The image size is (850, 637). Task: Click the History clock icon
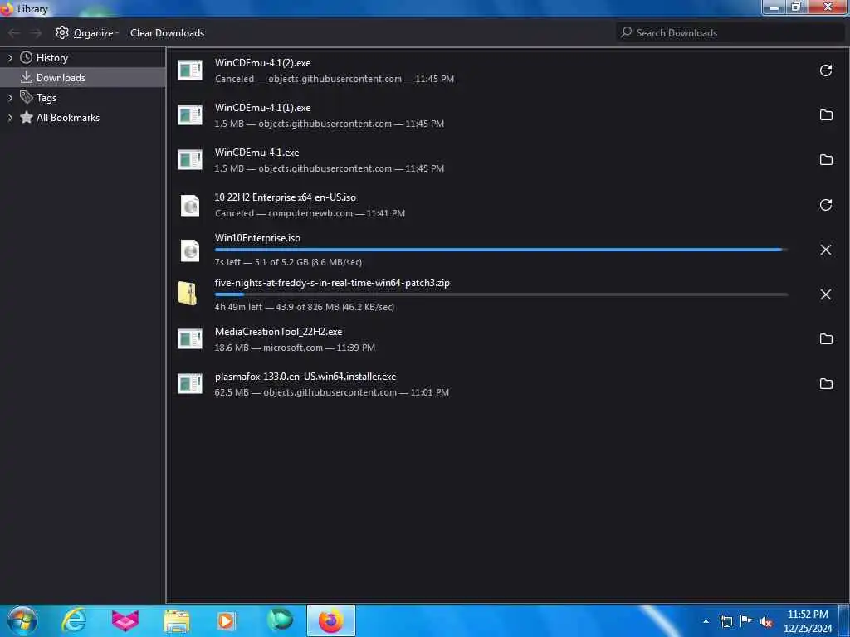26,57
